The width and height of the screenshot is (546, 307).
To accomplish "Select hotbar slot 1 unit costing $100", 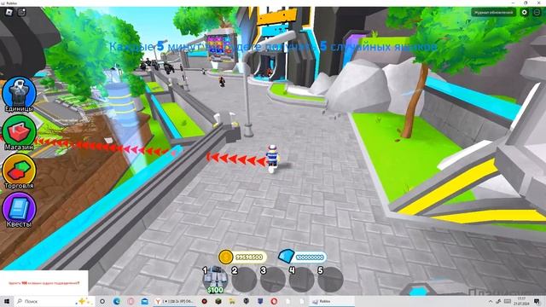I will pyautogui.click(x=215, y=280).
